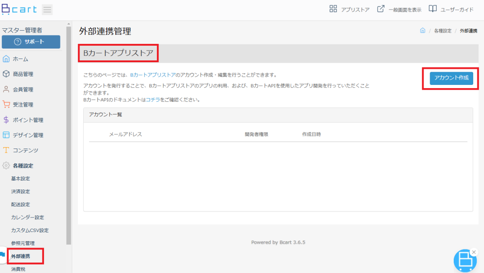Click the コンテンツ T icon
484x273 pixels.
coord(6,150)
